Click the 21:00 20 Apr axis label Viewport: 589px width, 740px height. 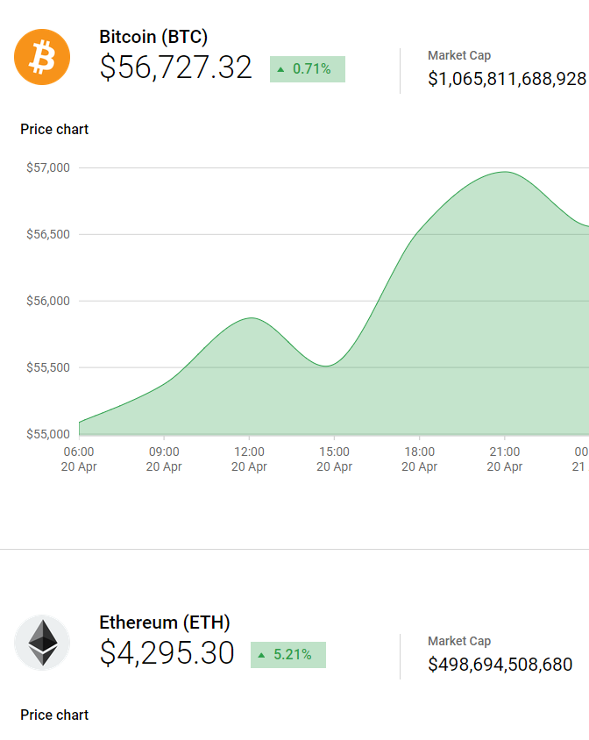[x=505, y=459]
